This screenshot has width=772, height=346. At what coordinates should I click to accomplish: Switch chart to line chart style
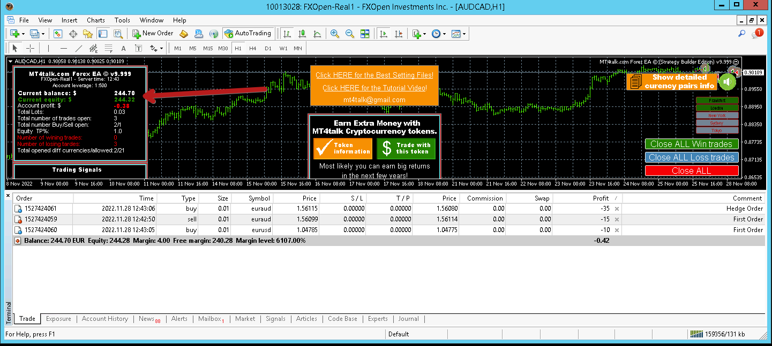(317, 33)
